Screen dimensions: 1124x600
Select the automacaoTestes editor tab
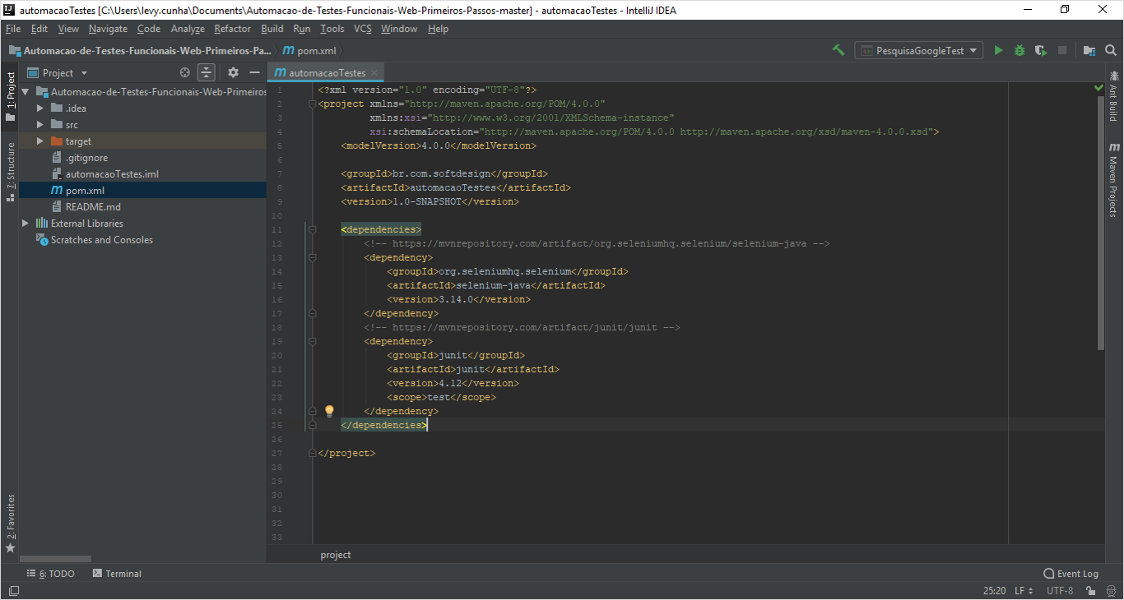point(326,72)
